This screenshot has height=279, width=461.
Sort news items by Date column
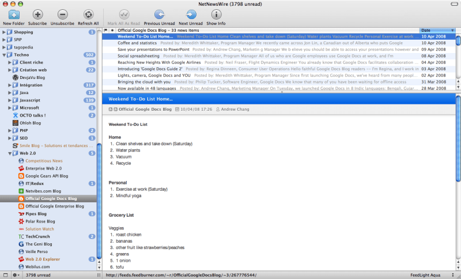(x=437, y=31)
